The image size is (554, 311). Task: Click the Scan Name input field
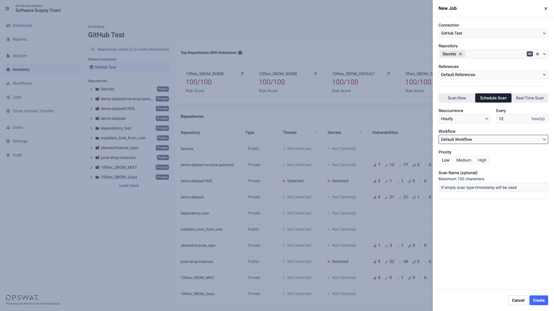(x=493, y=188)
